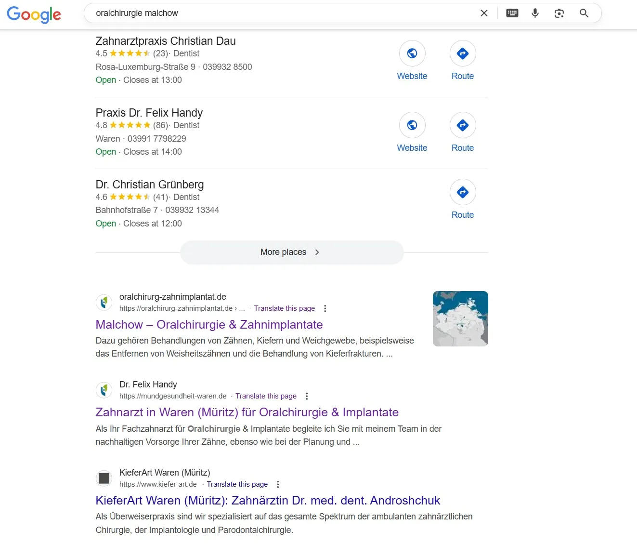Screen dimensions: 637x544
Task: Click the 'Route' label for Dr. Felix Handy
Action: [x=463, y=148]
